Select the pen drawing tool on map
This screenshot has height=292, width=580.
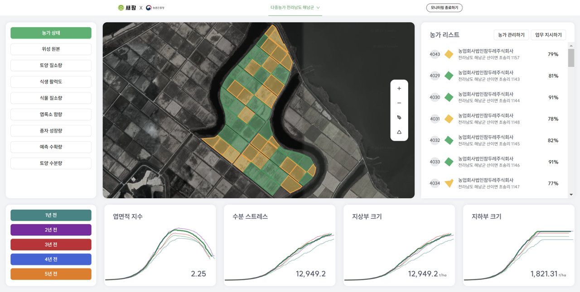[399, 118]
